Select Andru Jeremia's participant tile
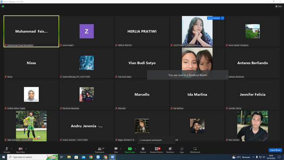Viewport: 284px width, 160px height. pyautogui.click(x=87, y=126)
